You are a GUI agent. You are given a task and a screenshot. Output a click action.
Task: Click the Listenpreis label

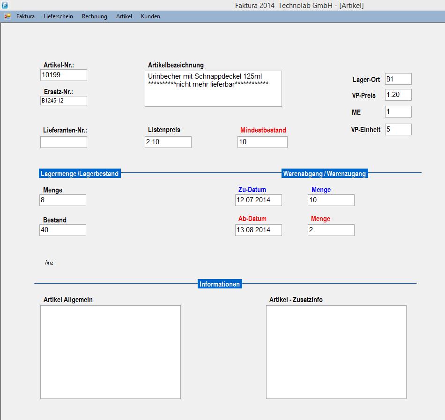[164, 130]
